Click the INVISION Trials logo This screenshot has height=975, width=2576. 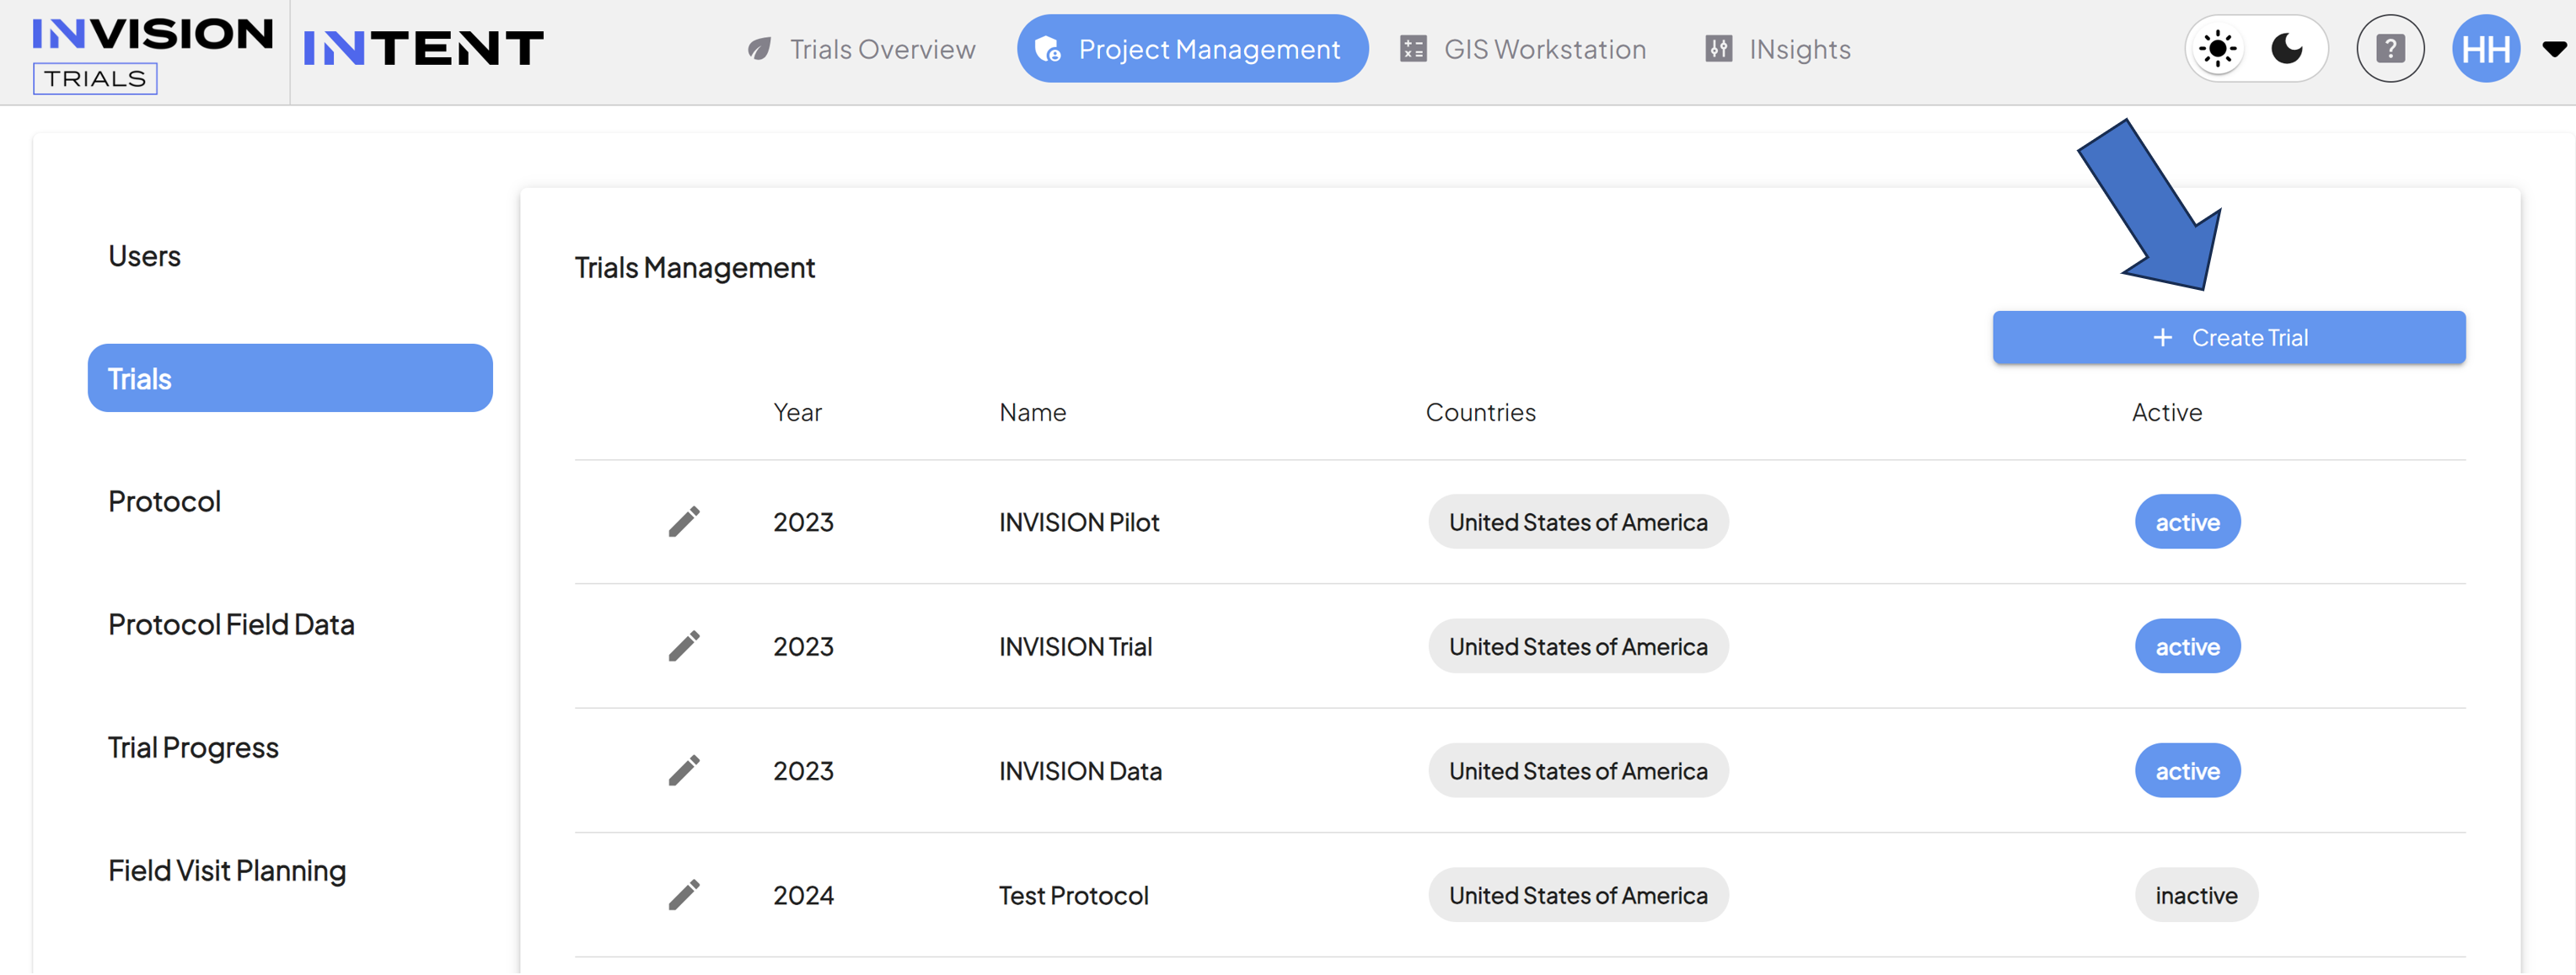152,54
